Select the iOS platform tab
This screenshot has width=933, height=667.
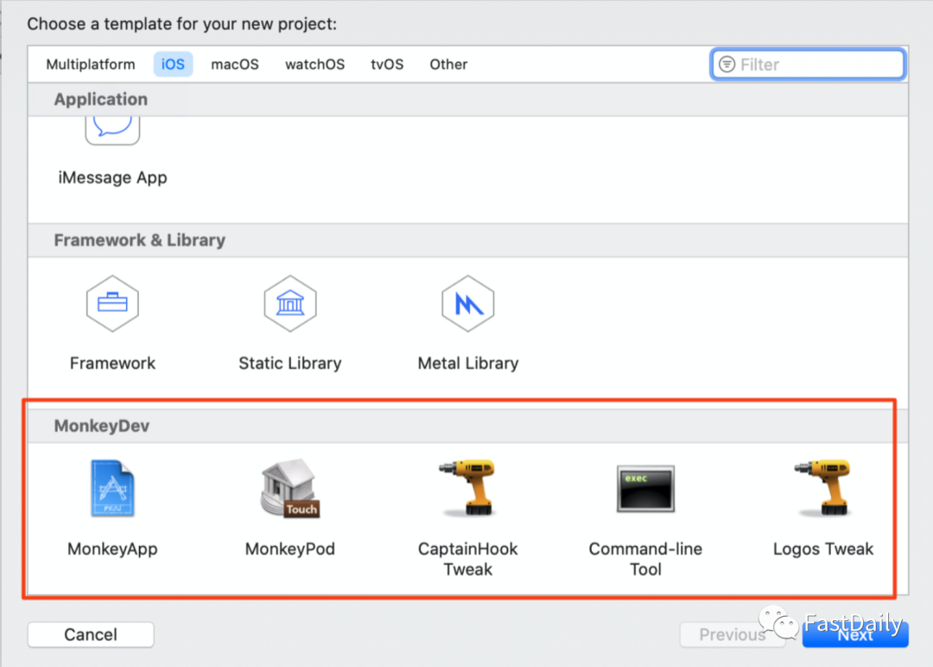[173, 64]
